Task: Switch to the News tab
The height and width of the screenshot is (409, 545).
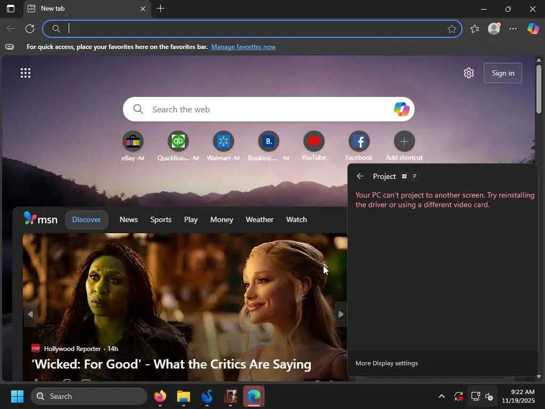Action: coord(129,220)
